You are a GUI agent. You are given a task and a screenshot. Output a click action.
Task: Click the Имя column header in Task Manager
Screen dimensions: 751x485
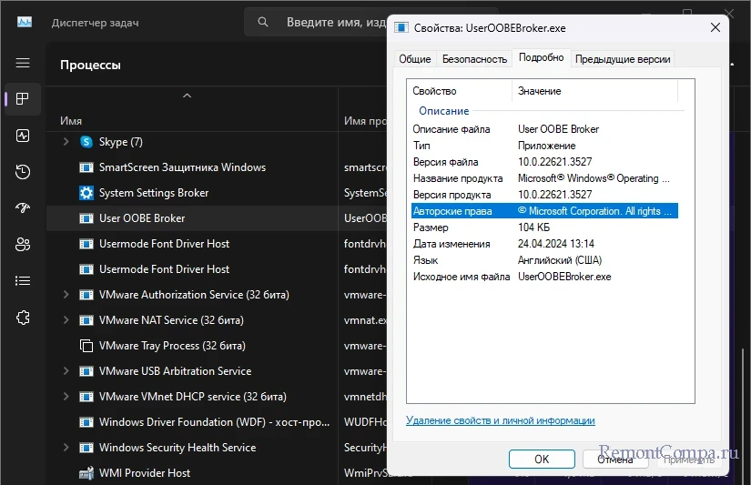(x=71, y=121)
